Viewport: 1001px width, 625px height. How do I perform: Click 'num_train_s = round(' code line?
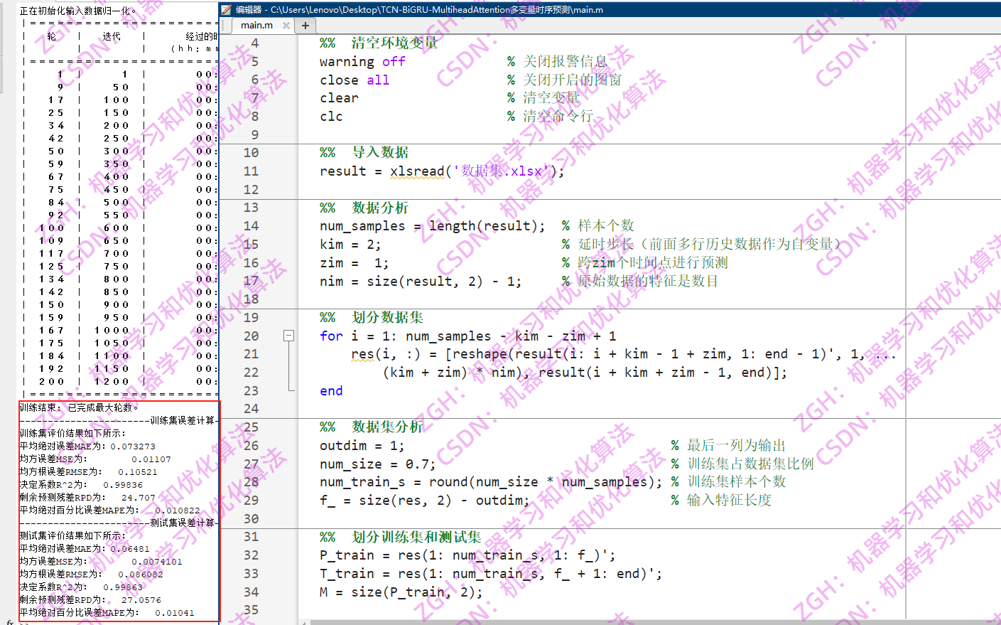click(x=490, y=482)
